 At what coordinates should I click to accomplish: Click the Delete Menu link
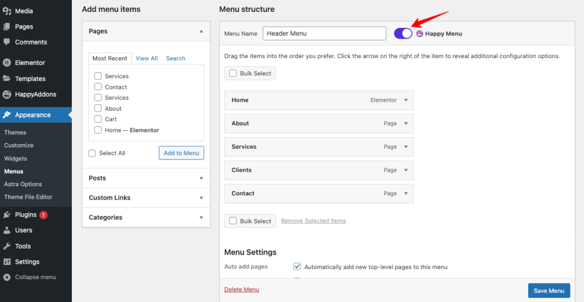point(242,289)
